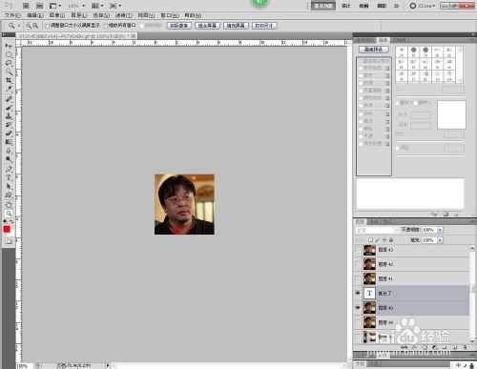Expand the zoom tool preset picker arrow
Viewport: 477px width, 369px height.
[x=19, y=26]
